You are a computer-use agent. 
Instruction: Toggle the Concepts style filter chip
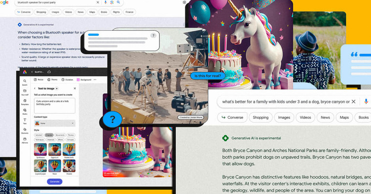click(x=70, y=140)
